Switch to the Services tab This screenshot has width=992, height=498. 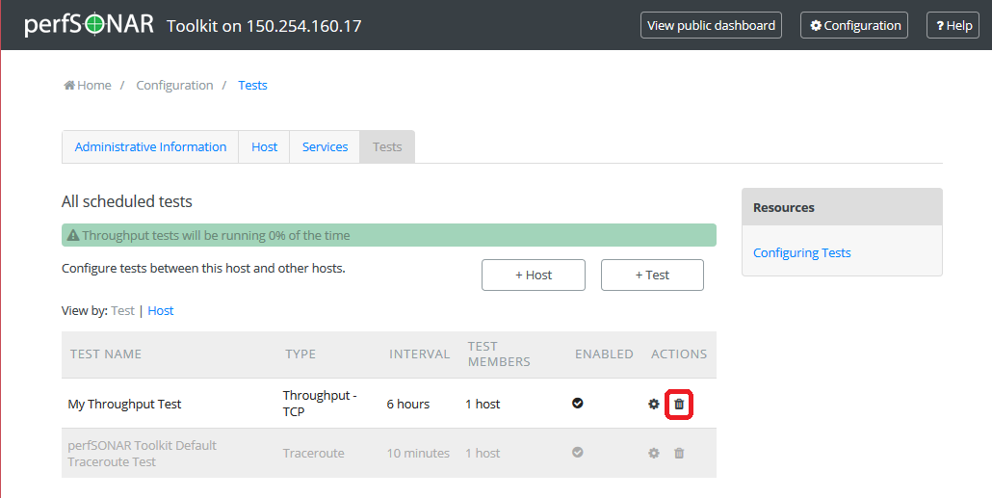click(325, 146)
